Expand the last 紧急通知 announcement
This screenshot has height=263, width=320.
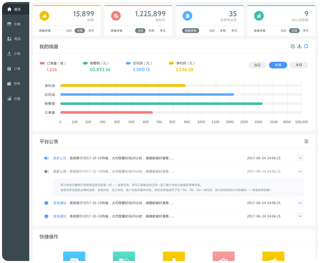point(300,216)
